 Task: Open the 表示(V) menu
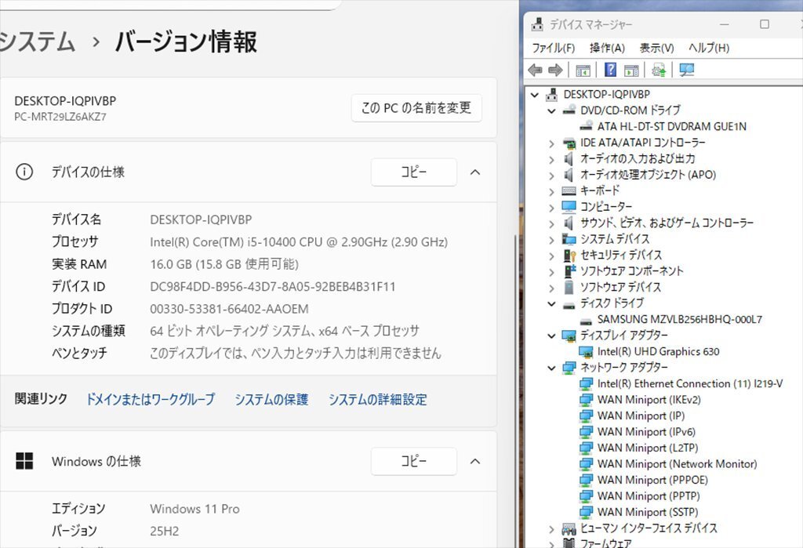tap(656, 48)
